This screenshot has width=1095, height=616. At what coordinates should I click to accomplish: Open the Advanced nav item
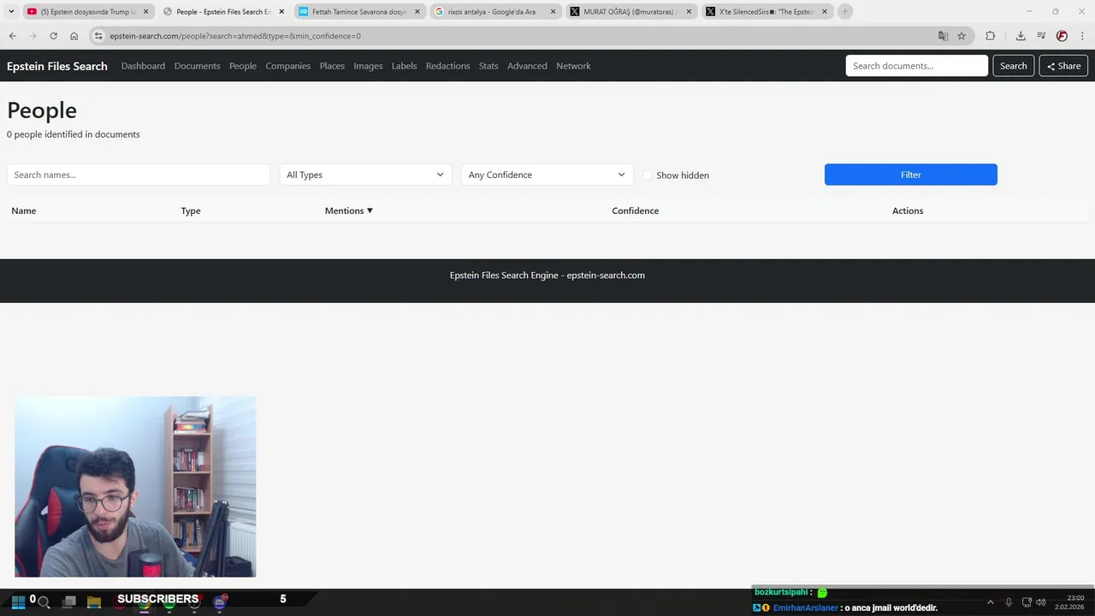click(x=527, y=66)
